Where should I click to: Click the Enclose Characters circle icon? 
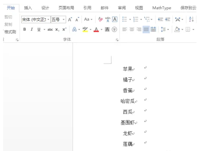(x=114, y=29)
